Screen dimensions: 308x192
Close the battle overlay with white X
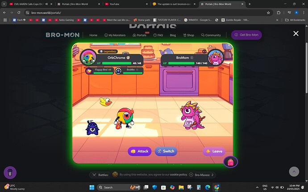[296, 33]
